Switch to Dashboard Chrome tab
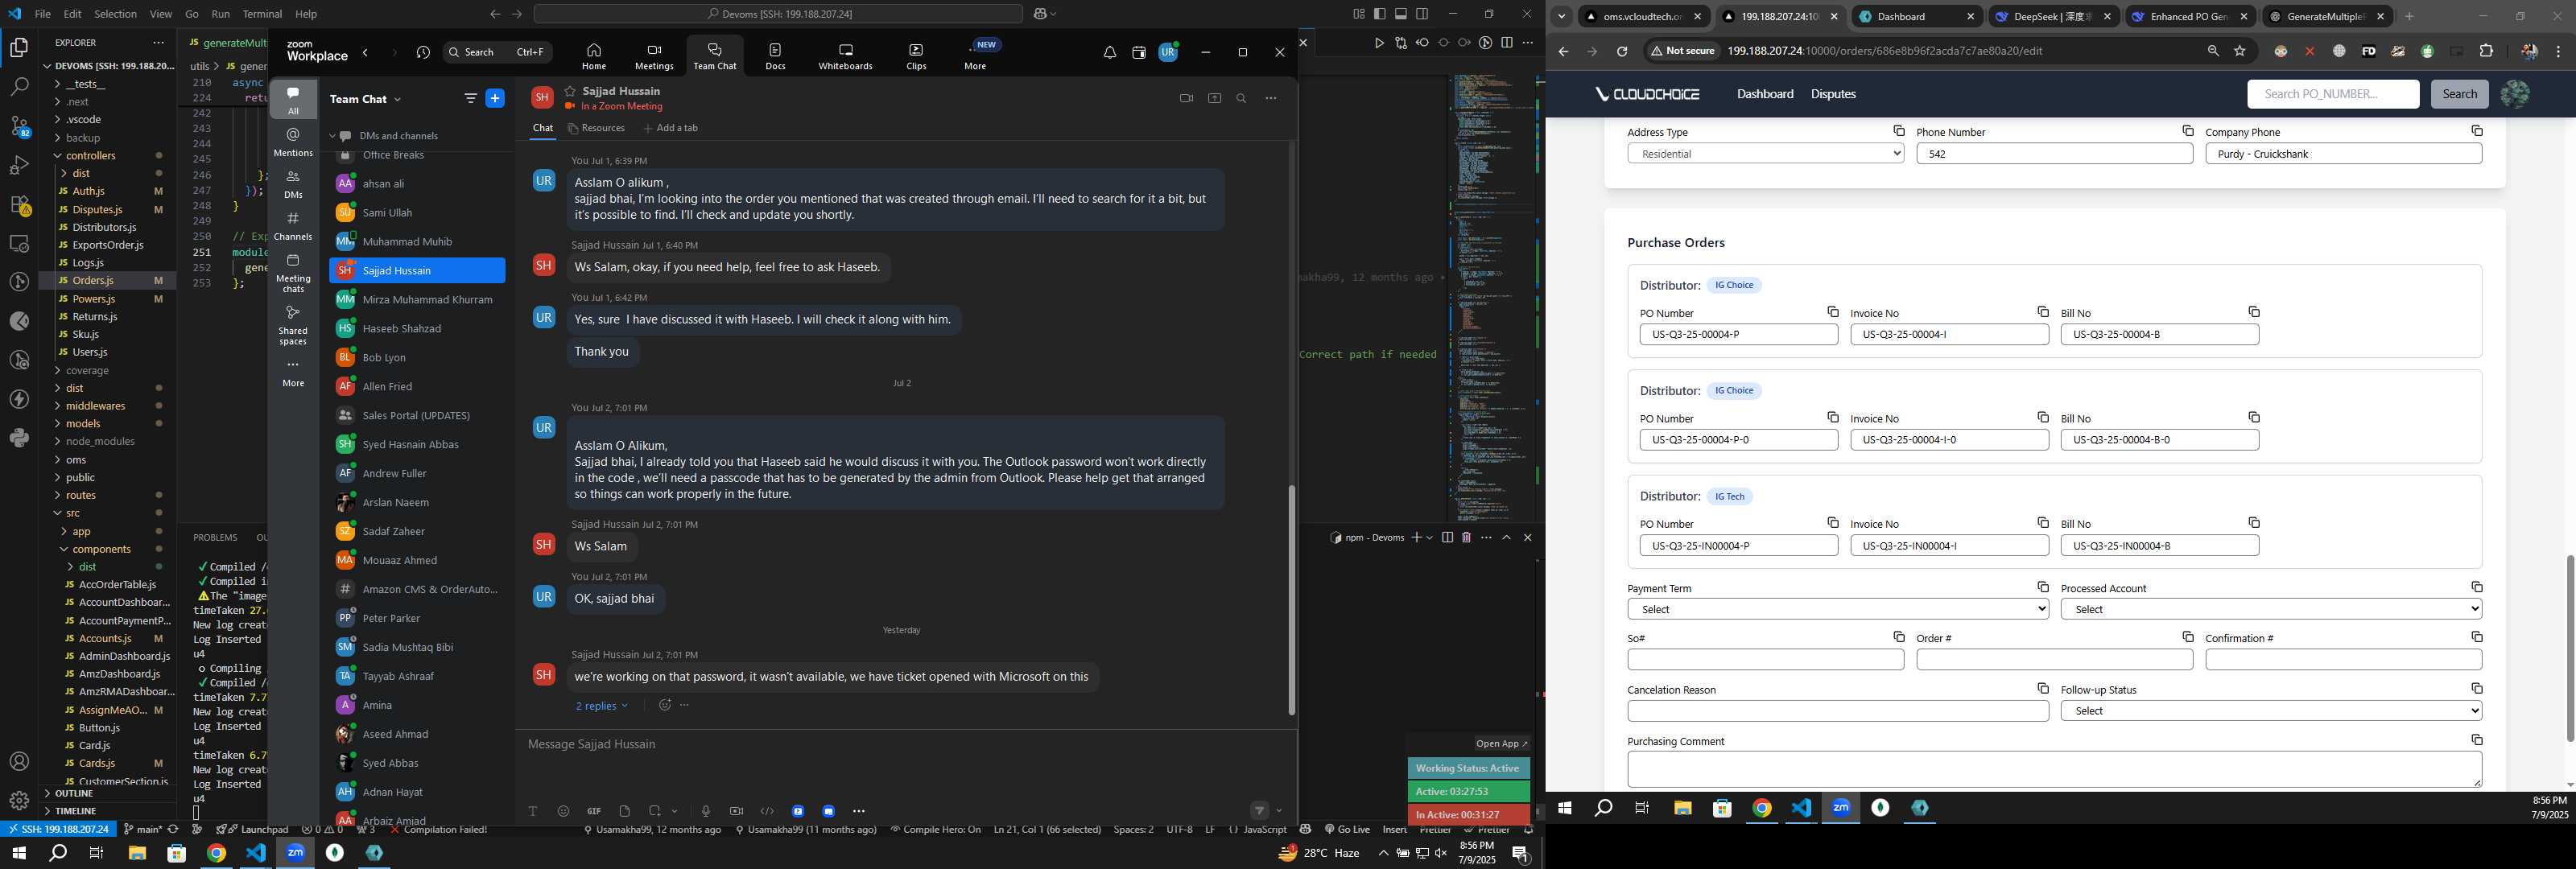 (x=1900, y=17)
